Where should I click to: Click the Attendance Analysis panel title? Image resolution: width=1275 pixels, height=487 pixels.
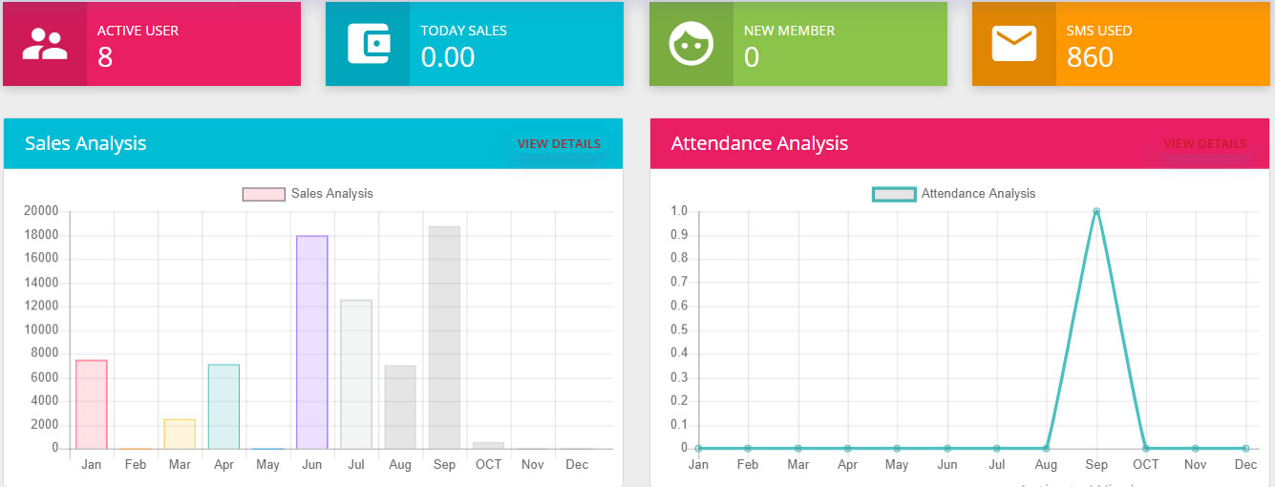pyautogui.click(x=759, y=143)
